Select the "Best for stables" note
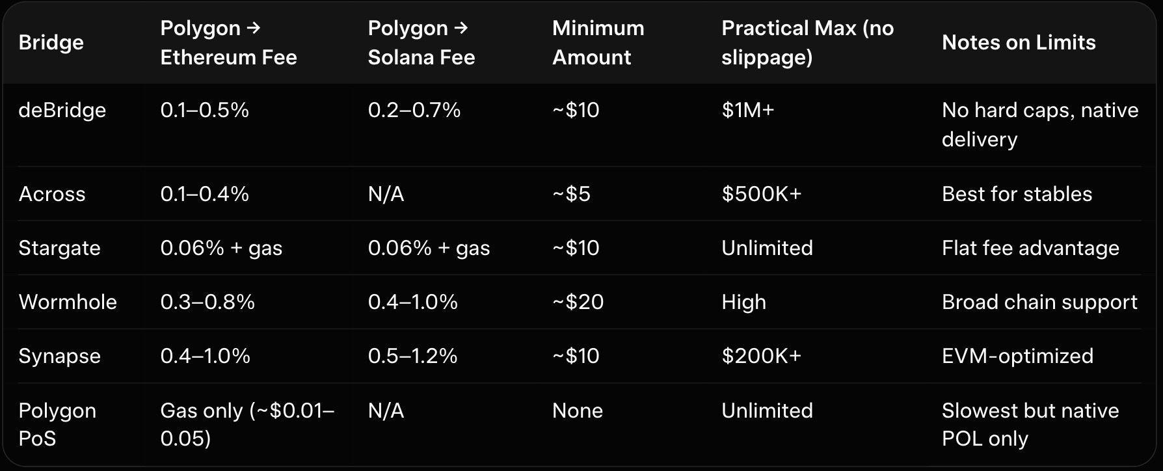The width and height of the screenshot is (1163, 471). [1017, 194]
